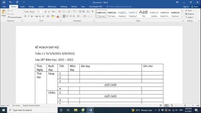Shrink the font size
201x113 pixels.
click(x=49, y=12)
